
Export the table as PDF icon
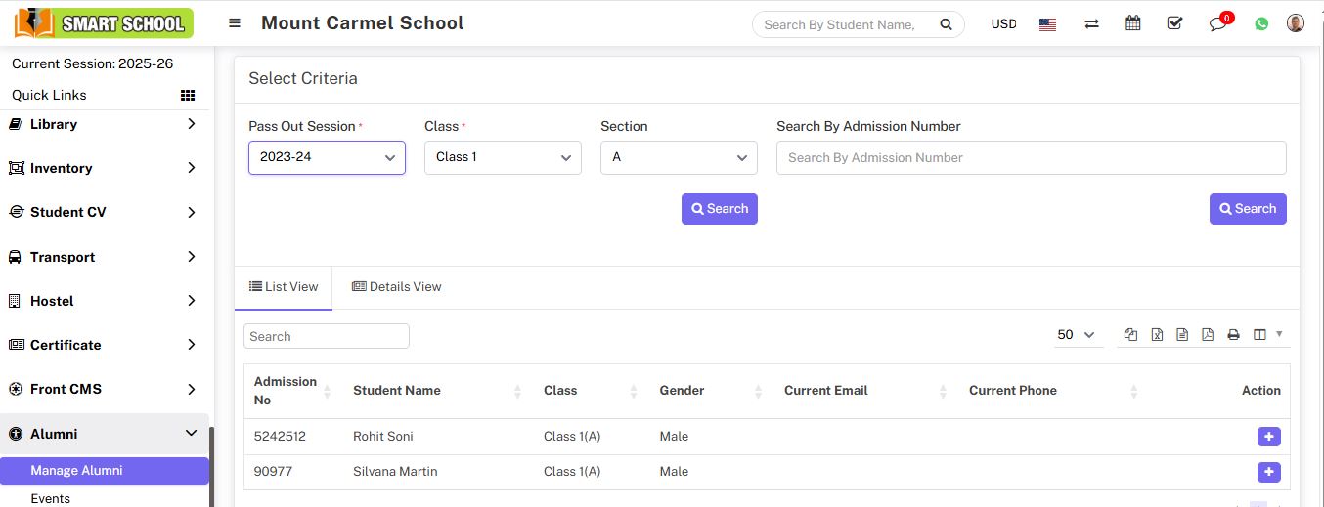point(1208,334)
